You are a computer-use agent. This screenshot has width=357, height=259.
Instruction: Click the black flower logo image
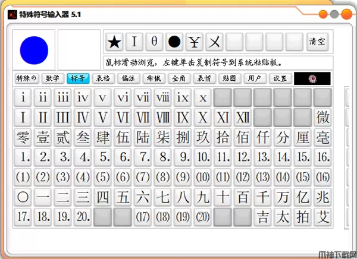[x=312, y=78]
